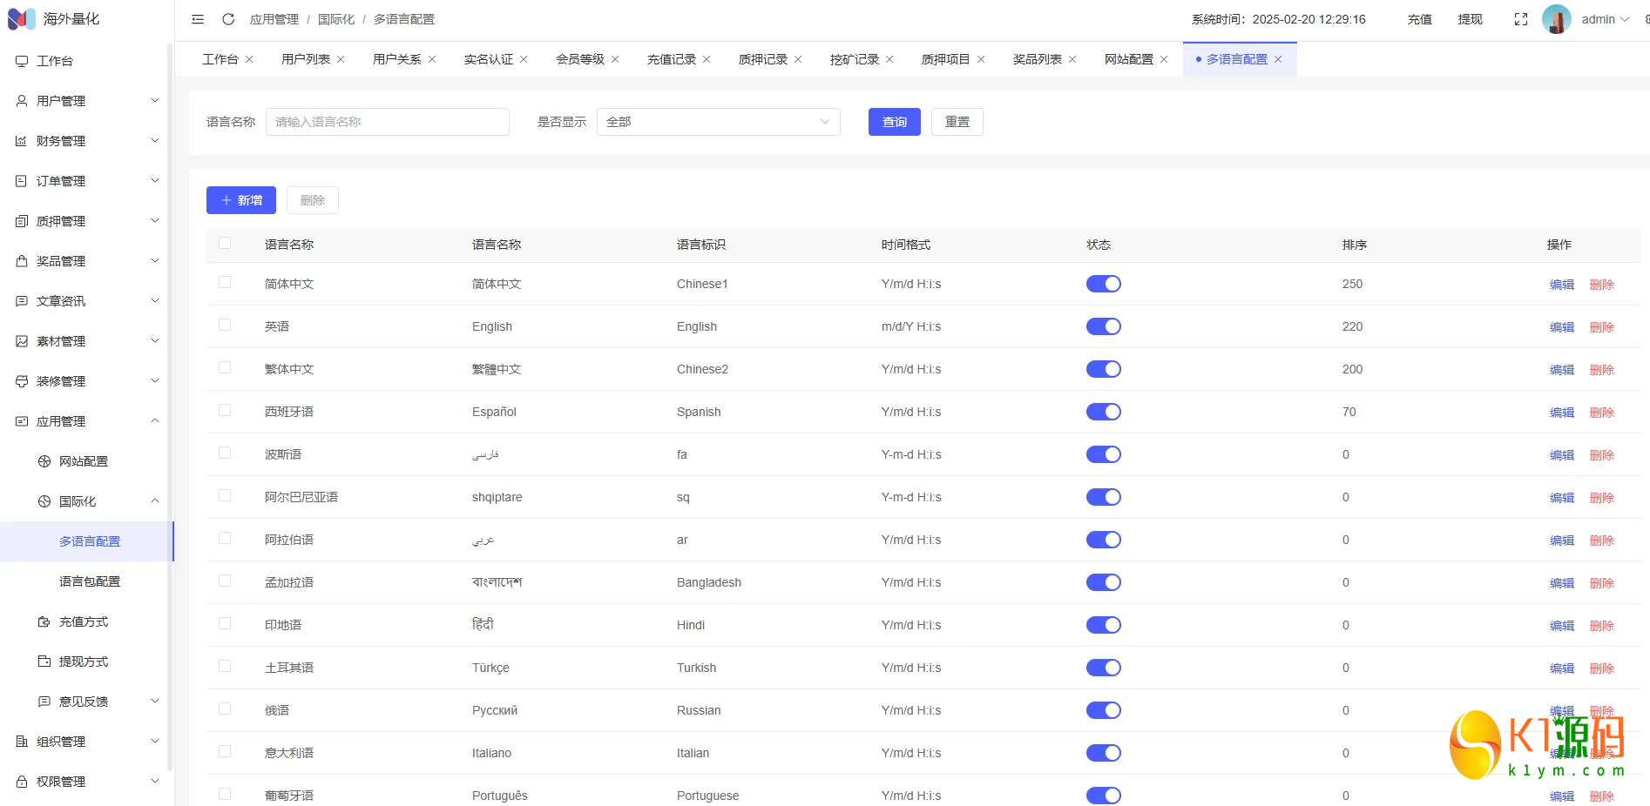
Task: Close the 用户列表 tab
Action: pos(341,59)
